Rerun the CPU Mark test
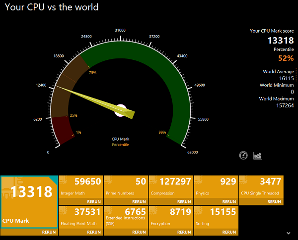Screen dimensions: 298x240 [49, 232]
